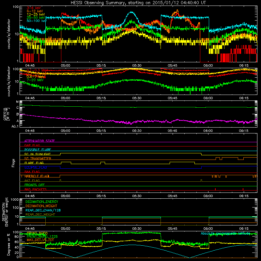Click the FRONTS_OFF flag label
The width and height of the screenshot is (261, 261).
[35, 185]
